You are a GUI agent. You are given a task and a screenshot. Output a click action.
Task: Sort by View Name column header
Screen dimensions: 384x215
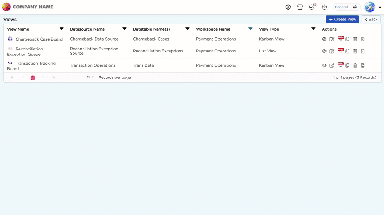(x=18, y=29)
